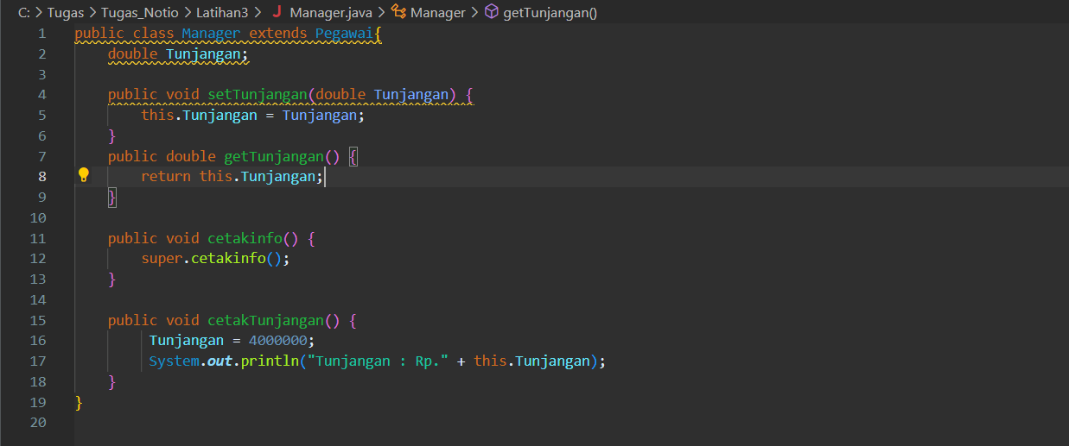Click the Manager class symbol icon in breadcrumb
The width and height of the screenshot is (1069, 446).
pos(398,12)
